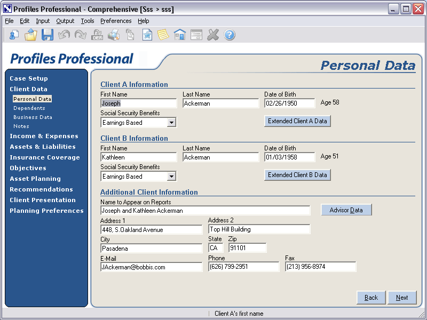Open the yellow notes icon
Viewport: 427px width, 320px height.
(x=163, y=35)
